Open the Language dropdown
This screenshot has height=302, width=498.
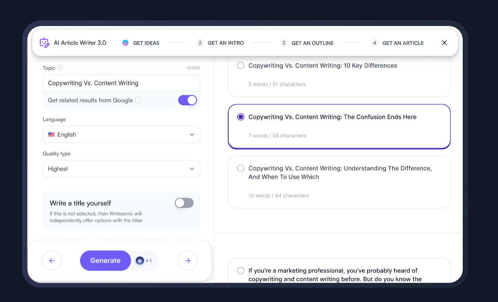coord(122,134)
